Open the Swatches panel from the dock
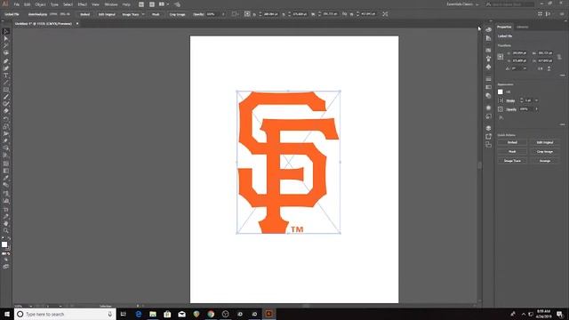This screenshot has height=320, width=569. (x=488, y=50)
